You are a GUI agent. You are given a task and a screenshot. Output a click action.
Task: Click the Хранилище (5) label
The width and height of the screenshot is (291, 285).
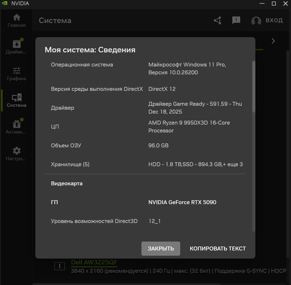point(70,164)
